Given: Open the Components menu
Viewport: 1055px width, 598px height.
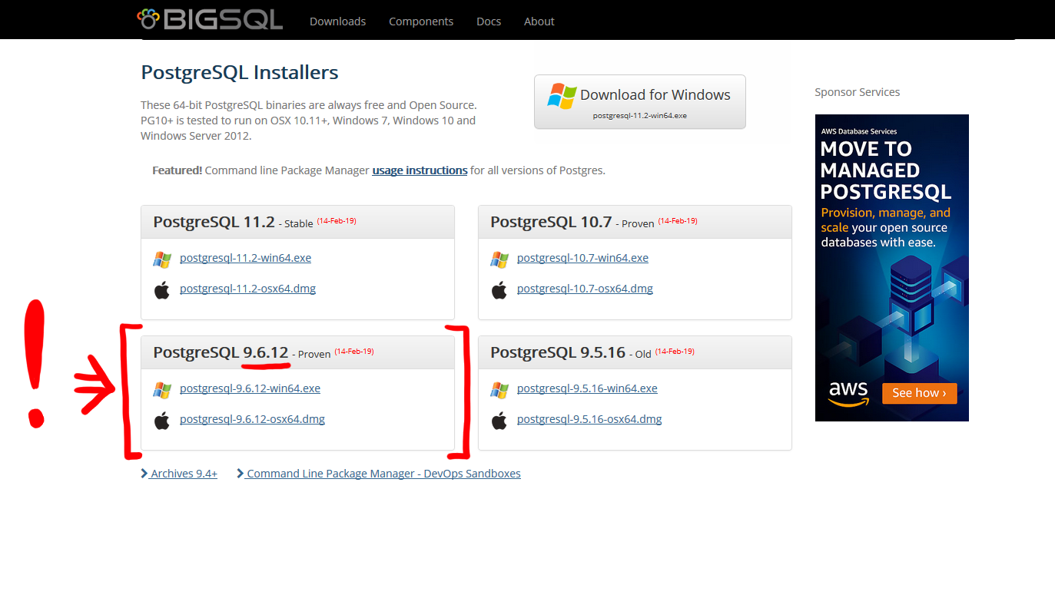Looking at the screenshot, I should (421, 21).
